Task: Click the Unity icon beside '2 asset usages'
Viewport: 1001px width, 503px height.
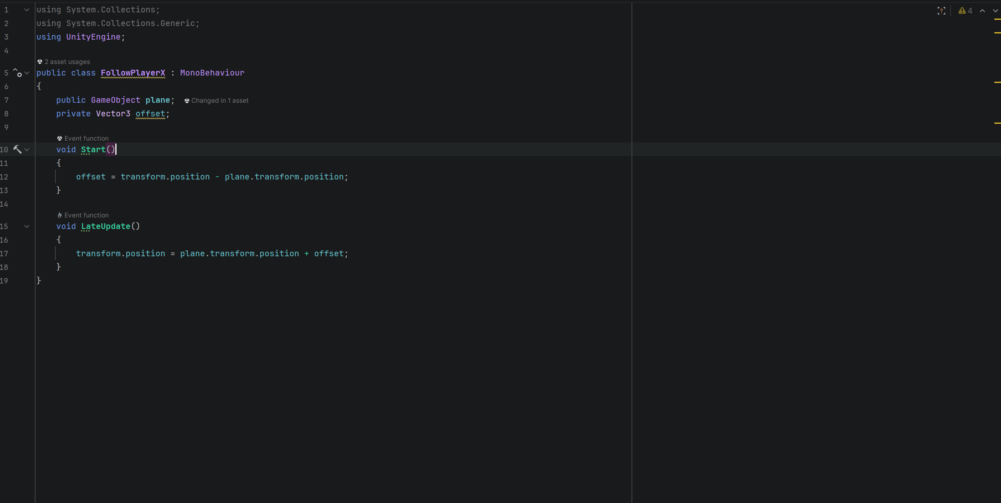Action: point(40,62)
